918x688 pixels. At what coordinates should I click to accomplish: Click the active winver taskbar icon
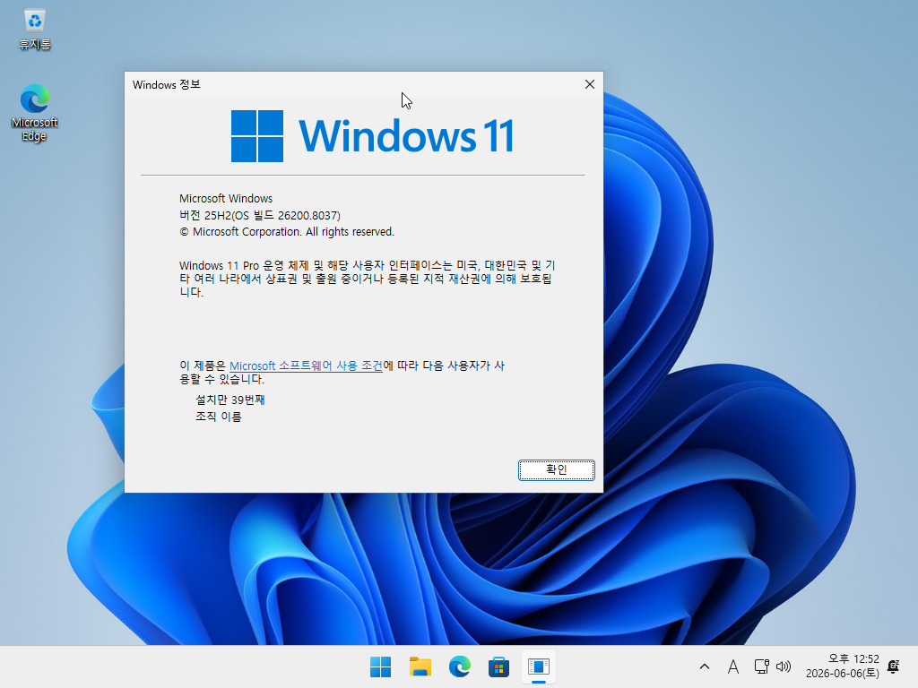539,666
